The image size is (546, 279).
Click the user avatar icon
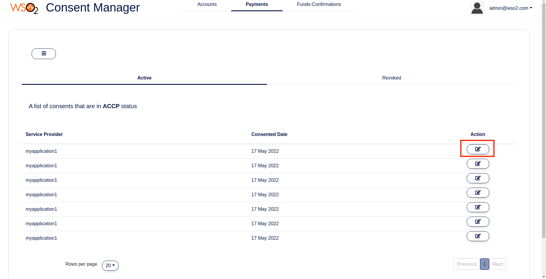477,8
